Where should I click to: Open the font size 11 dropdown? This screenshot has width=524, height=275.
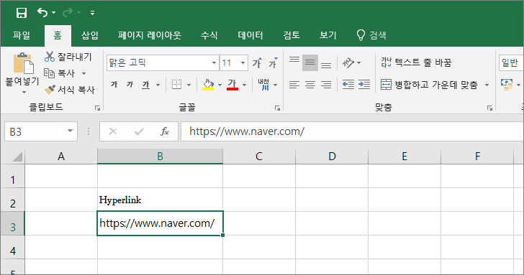[243, 62]
